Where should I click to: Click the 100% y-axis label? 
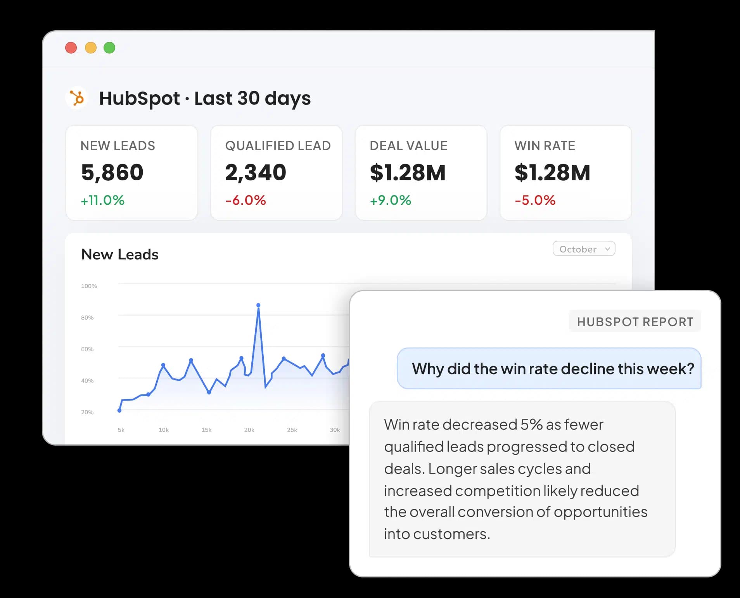(x=89, y=286)
